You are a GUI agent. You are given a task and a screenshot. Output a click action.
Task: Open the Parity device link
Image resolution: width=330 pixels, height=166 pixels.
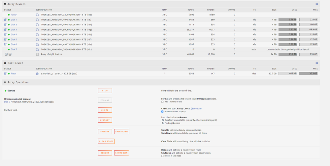pyautogui.click(x=14, y=15)
